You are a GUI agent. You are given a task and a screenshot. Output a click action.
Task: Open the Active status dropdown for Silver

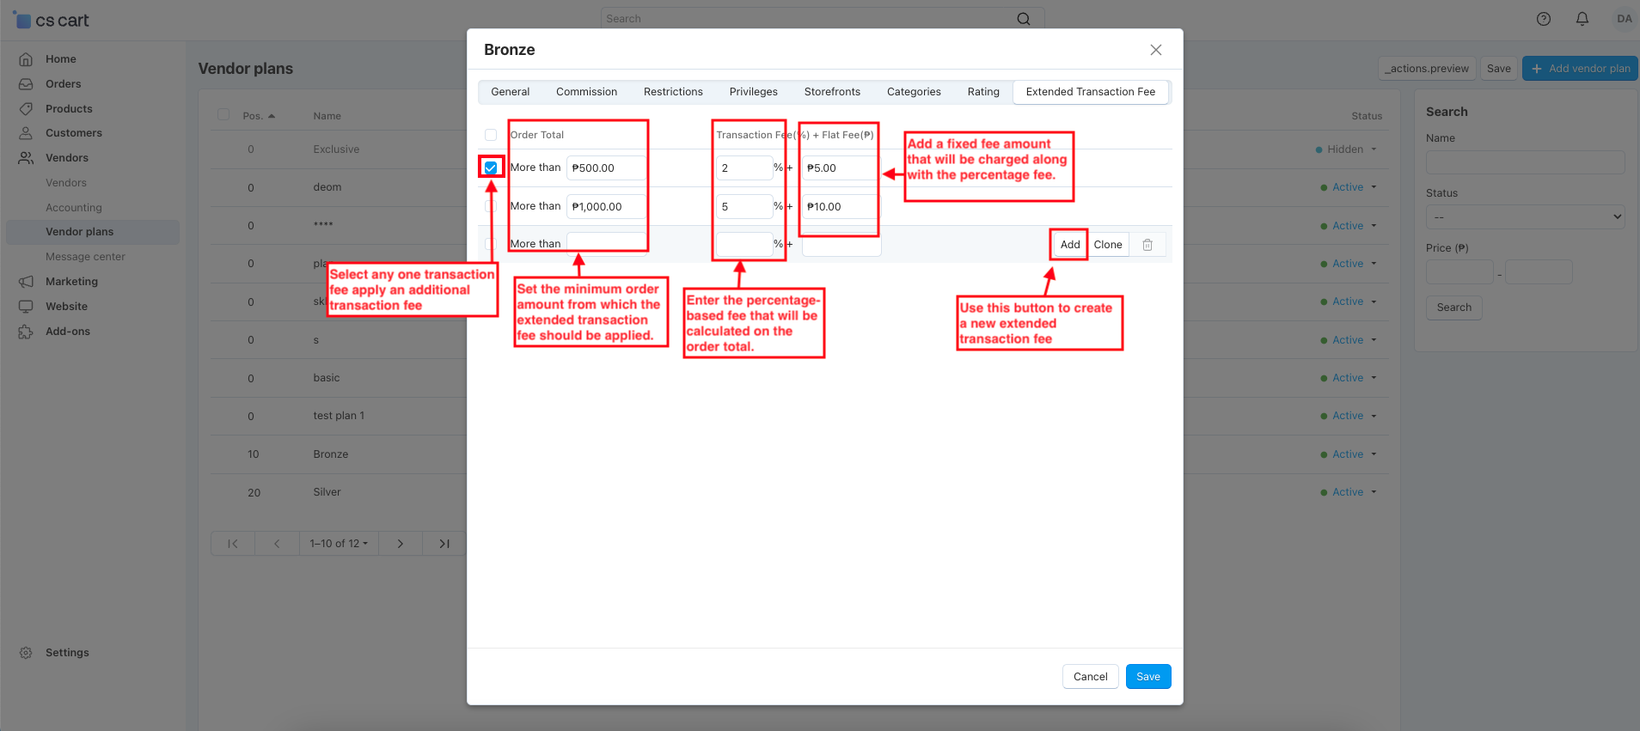point(1353,492)
